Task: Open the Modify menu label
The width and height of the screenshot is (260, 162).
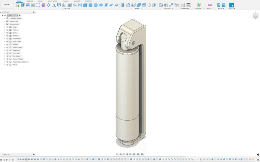Action: click(138, 9)
